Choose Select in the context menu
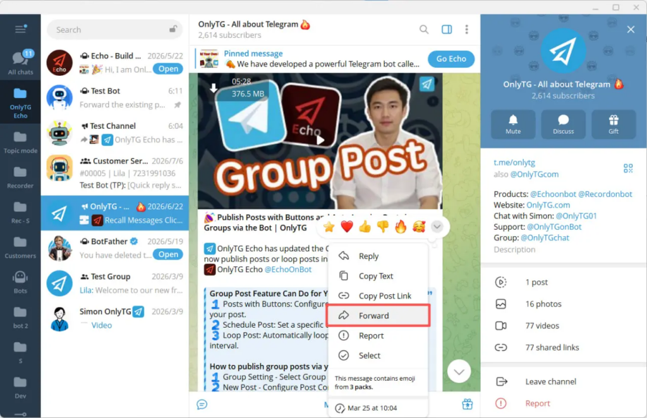This screenshot has width=647, height=418. 378,355
